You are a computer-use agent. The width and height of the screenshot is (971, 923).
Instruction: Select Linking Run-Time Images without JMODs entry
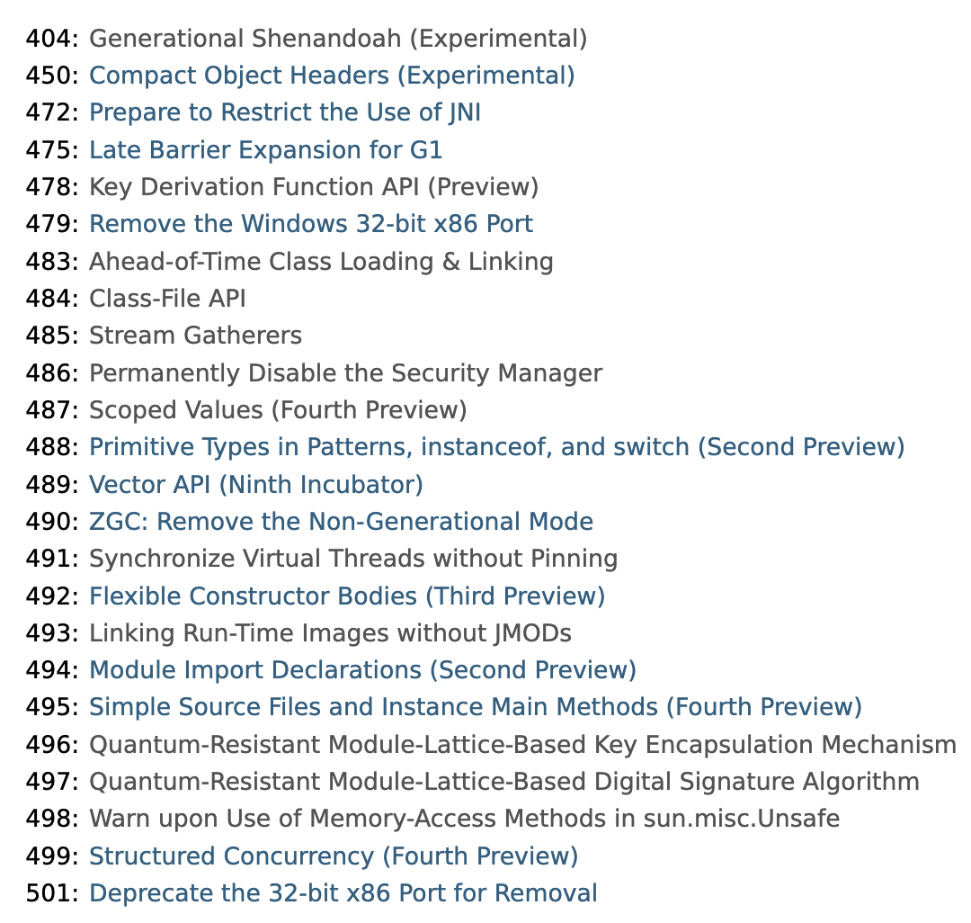(x=330, y=633)
